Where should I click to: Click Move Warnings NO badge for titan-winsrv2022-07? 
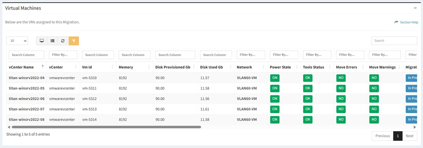tap(374, 109)
